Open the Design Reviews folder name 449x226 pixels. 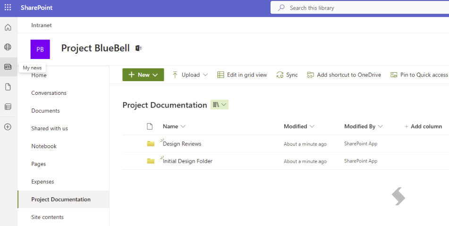pyautogui.click(x=182, y=144)
